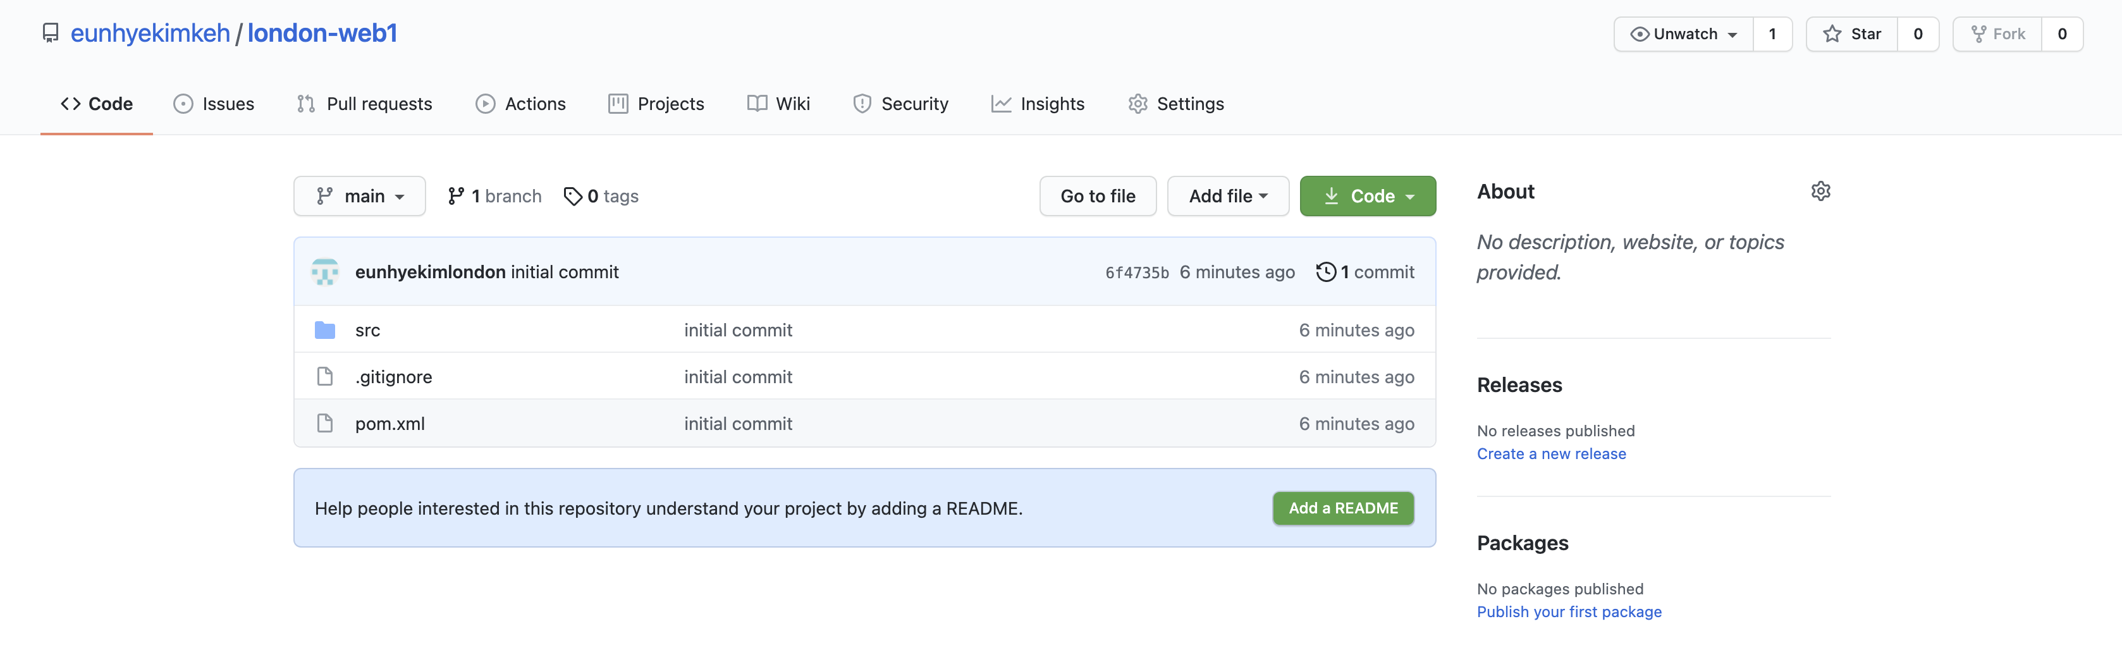Open the Insights tab

pos(1038,104)
